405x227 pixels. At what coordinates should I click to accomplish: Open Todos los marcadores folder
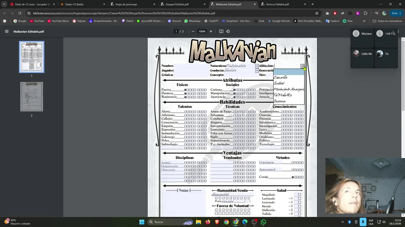[387, 21]
